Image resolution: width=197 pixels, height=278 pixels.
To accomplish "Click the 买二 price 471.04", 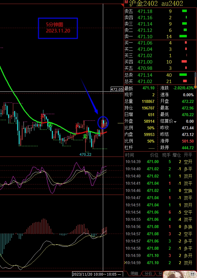I will (x=145, y=49).
